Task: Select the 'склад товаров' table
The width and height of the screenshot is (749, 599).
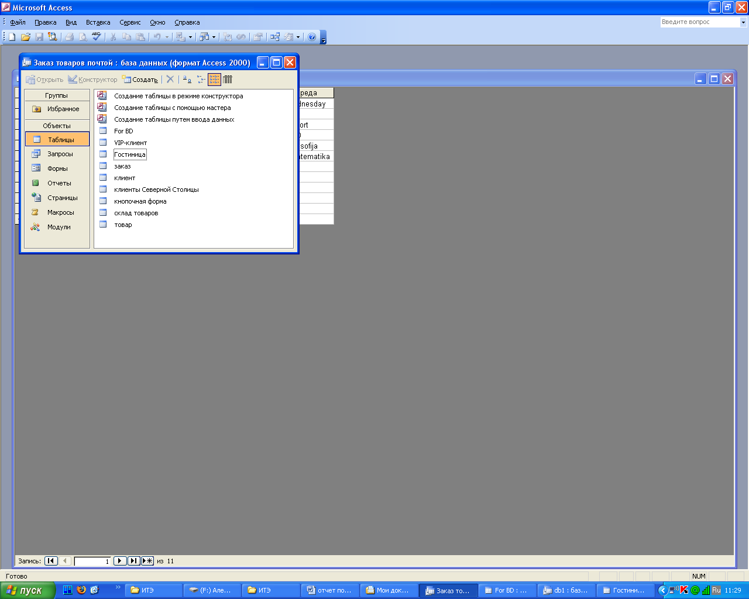Action: pos(136,213)
